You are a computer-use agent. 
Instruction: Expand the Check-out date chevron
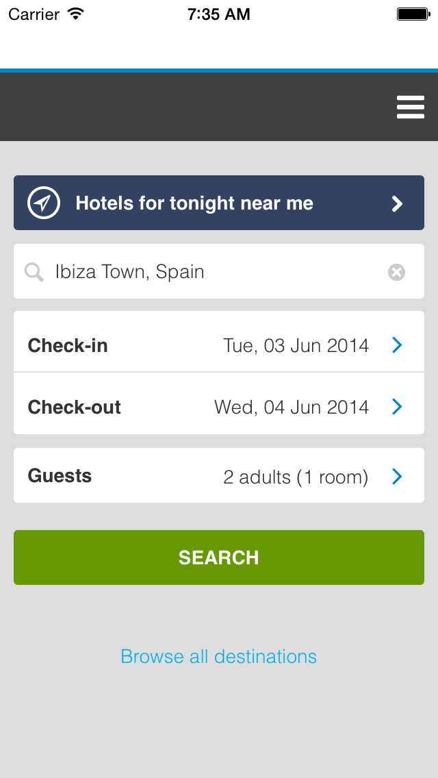tap(397, 406)
